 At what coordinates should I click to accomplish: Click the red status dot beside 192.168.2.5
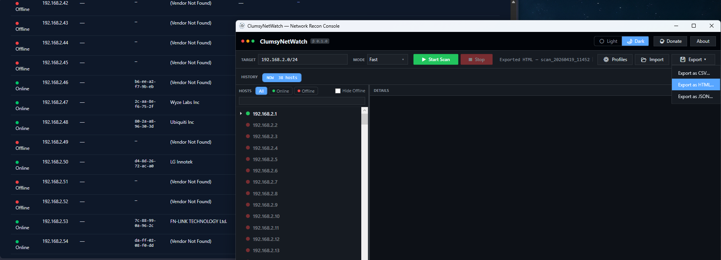pyautogui.click(x=248, y=159)
